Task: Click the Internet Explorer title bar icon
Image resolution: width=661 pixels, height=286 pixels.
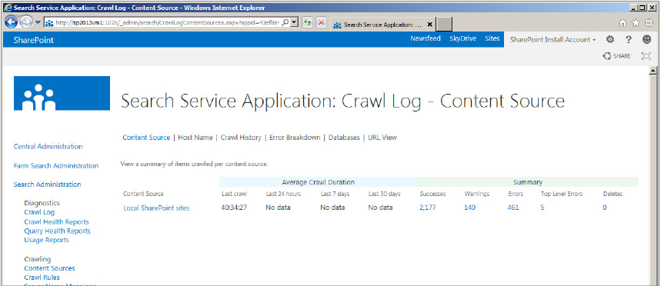Action: point(7,7)
